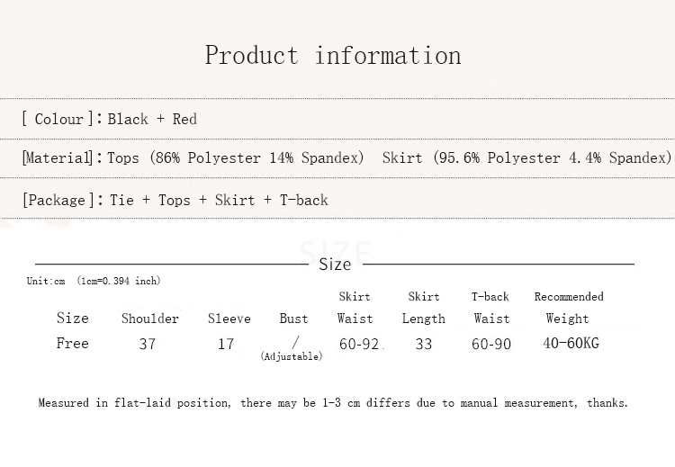This screenshot has height=467, width=675.
Task: Click the shoulder value 37
Action: click(x=148, y=344)
